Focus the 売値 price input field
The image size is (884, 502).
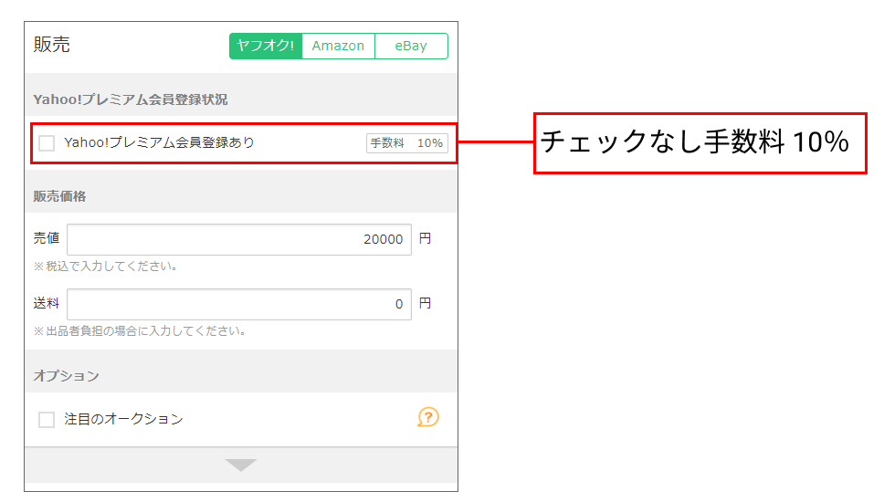pyautogui.click(x=239, y=239)
